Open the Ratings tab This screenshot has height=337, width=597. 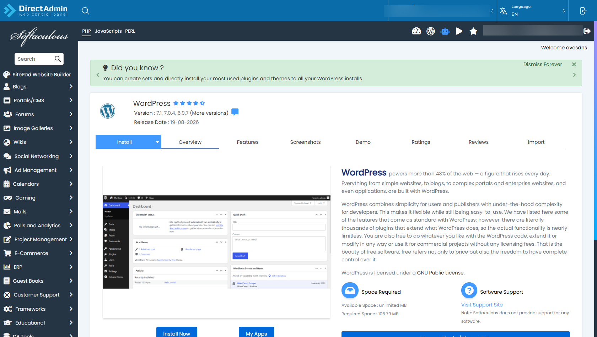pos(421,142)
